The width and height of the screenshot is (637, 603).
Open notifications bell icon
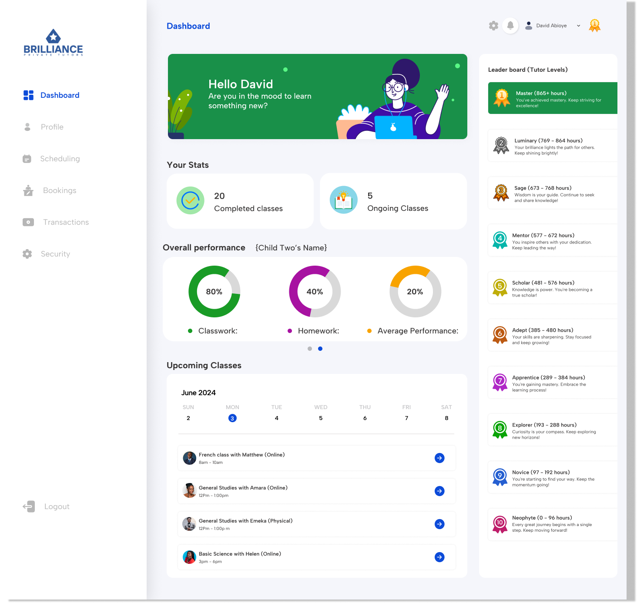coord(510,26)
